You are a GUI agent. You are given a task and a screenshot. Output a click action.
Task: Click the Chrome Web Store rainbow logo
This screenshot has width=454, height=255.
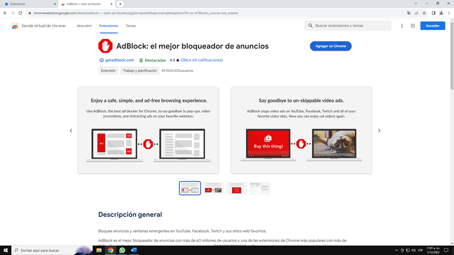tap(15, 26)
